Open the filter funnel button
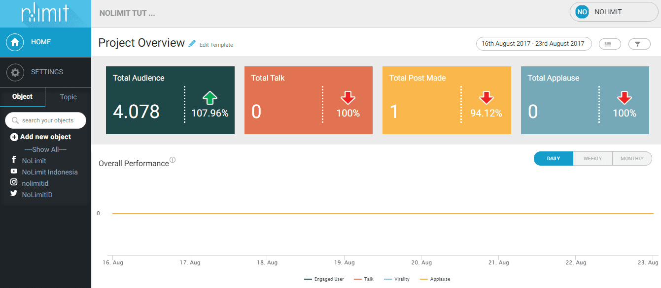This screenshot has height=288, width=661. pyautogui.click(x=639, y=44)
